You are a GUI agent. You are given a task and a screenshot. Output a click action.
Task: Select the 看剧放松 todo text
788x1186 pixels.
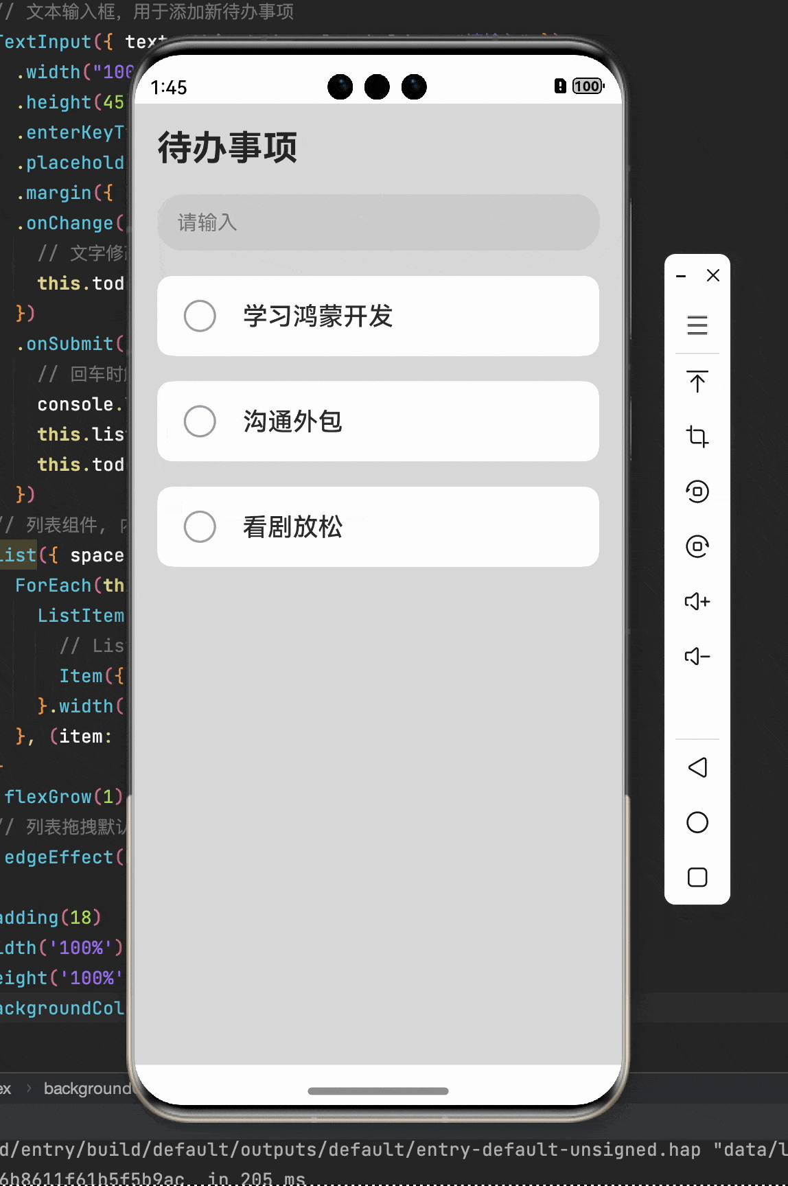pyautogui.click(x=292, y=527)
